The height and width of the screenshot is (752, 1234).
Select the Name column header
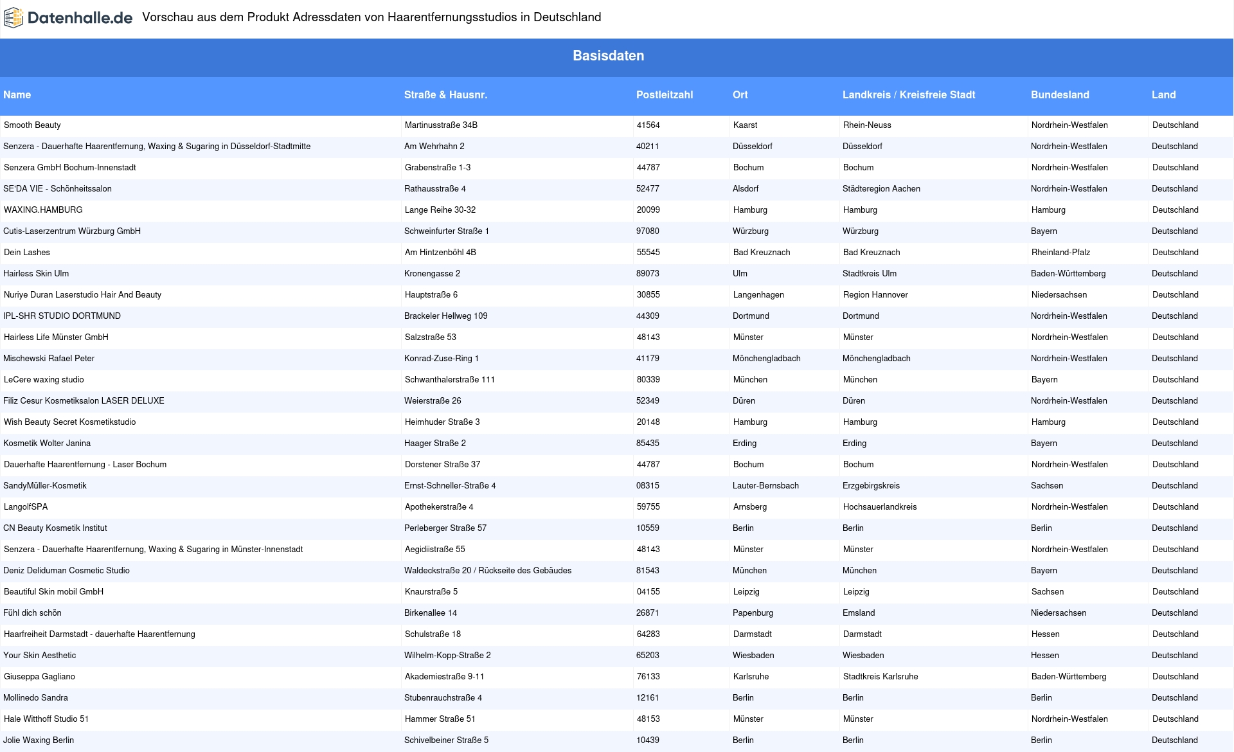click(17, 95)
